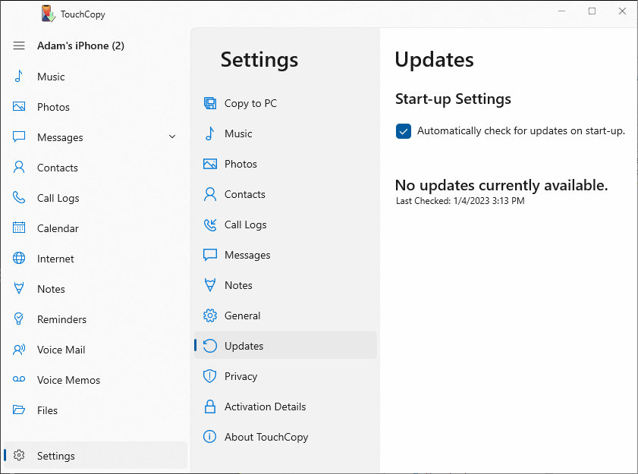Click the 'Last Checked: 1/4/2023 3:13 PM' text
The width and height of the screenshot is (638, 474).
(x=460, y=200)
